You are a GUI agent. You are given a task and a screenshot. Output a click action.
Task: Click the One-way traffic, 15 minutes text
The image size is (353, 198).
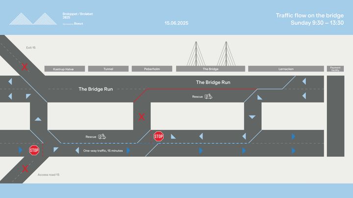point(103,151)
